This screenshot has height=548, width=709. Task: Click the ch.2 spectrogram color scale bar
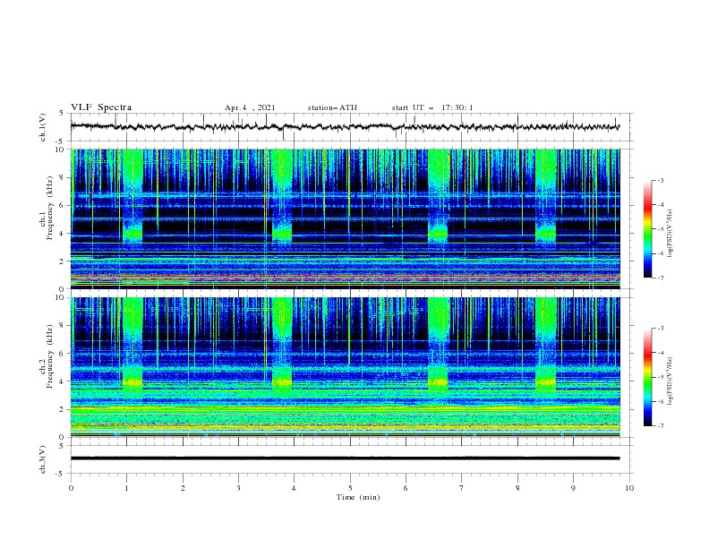(647, 377)
